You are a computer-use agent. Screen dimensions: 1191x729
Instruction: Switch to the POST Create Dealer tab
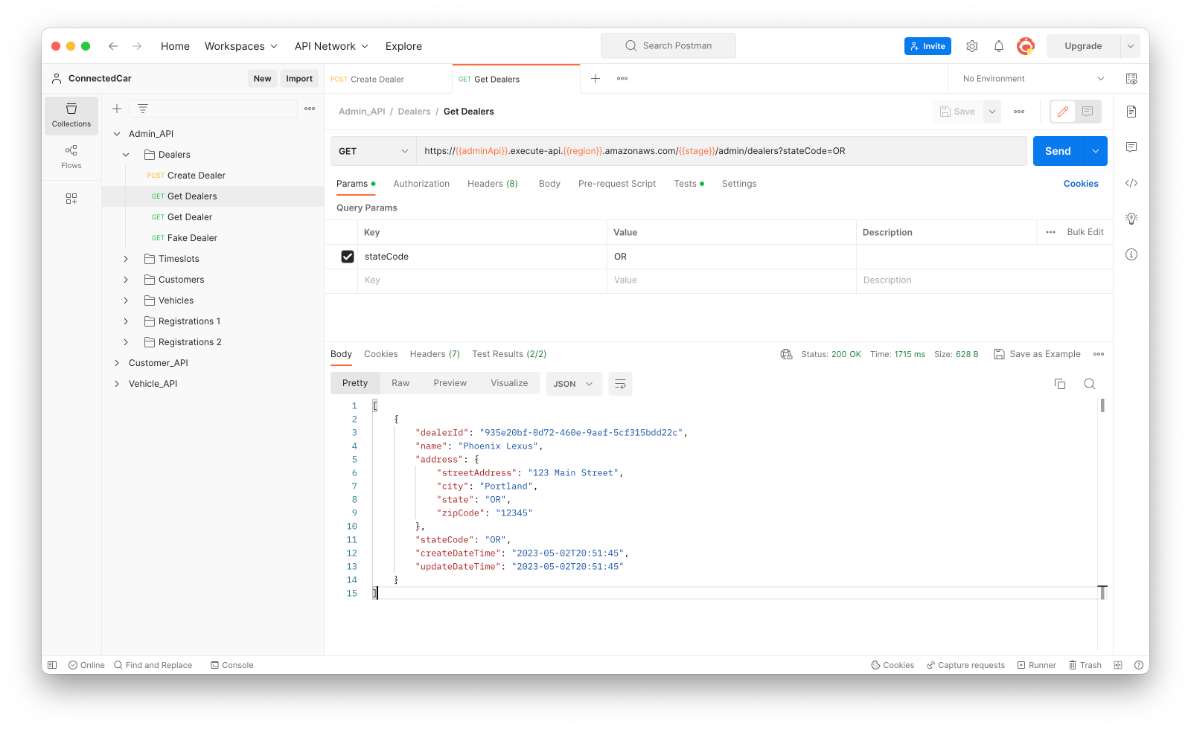[388, 79]
